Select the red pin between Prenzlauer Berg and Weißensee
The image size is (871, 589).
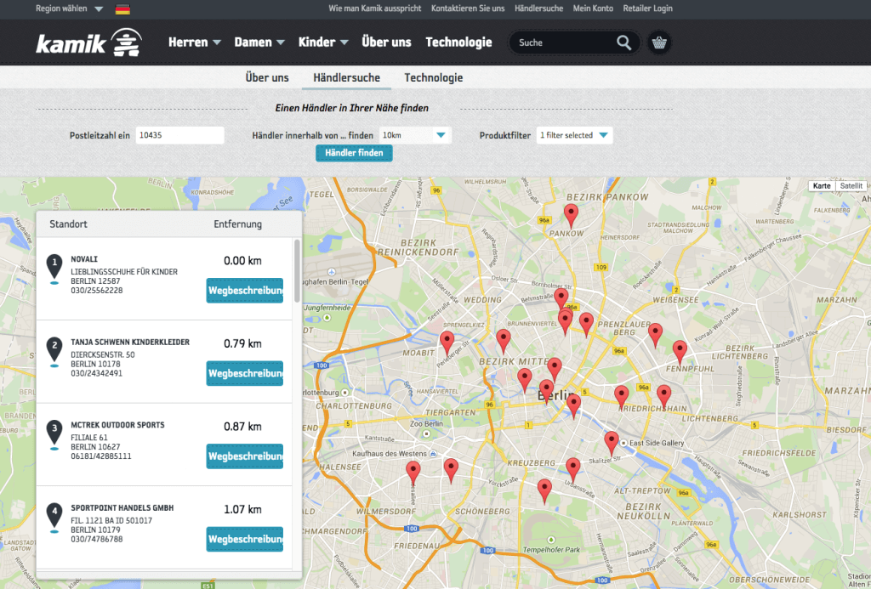coord(656,336)
